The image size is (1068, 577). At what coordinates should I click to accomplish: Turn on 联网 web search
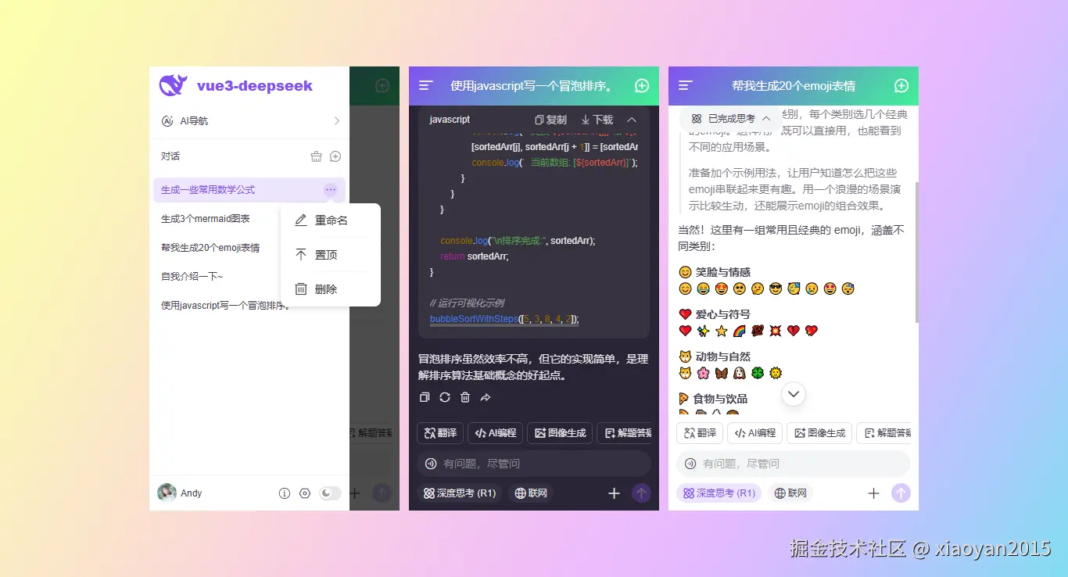click(x=530, y=493)
